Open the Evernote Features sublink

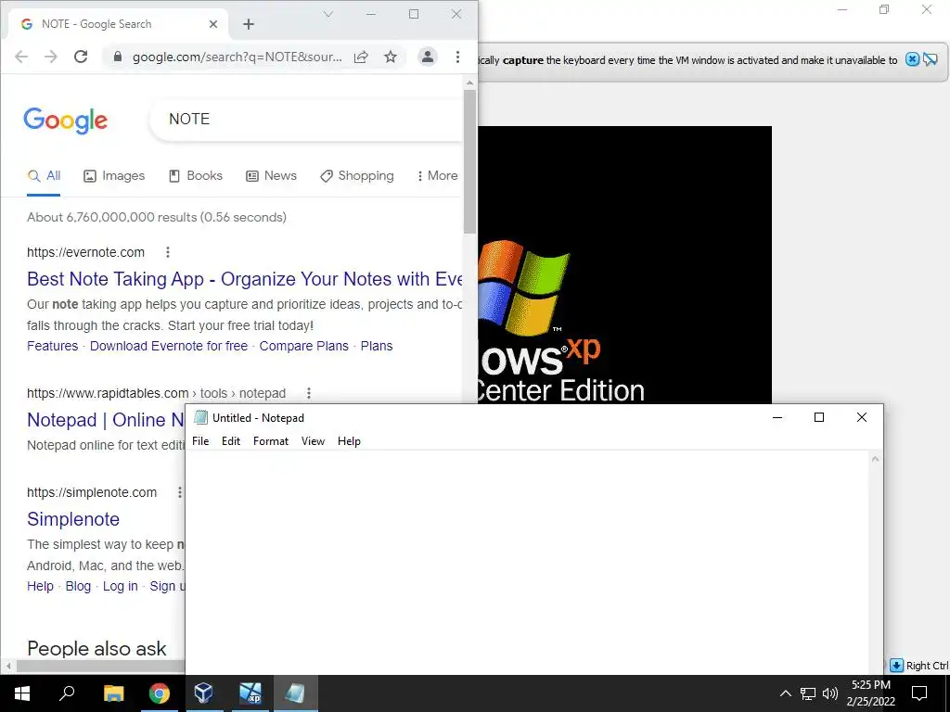click(x=53, y=347)
